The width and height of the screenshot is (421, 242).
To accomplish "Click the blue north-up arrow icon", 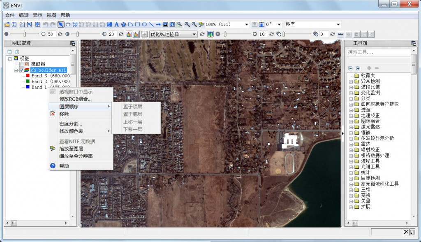I will [261, 24].
